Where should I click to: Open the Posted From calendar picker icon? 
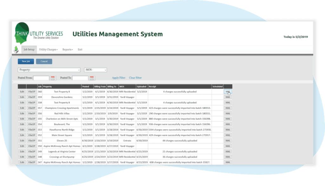coord(53,78)
